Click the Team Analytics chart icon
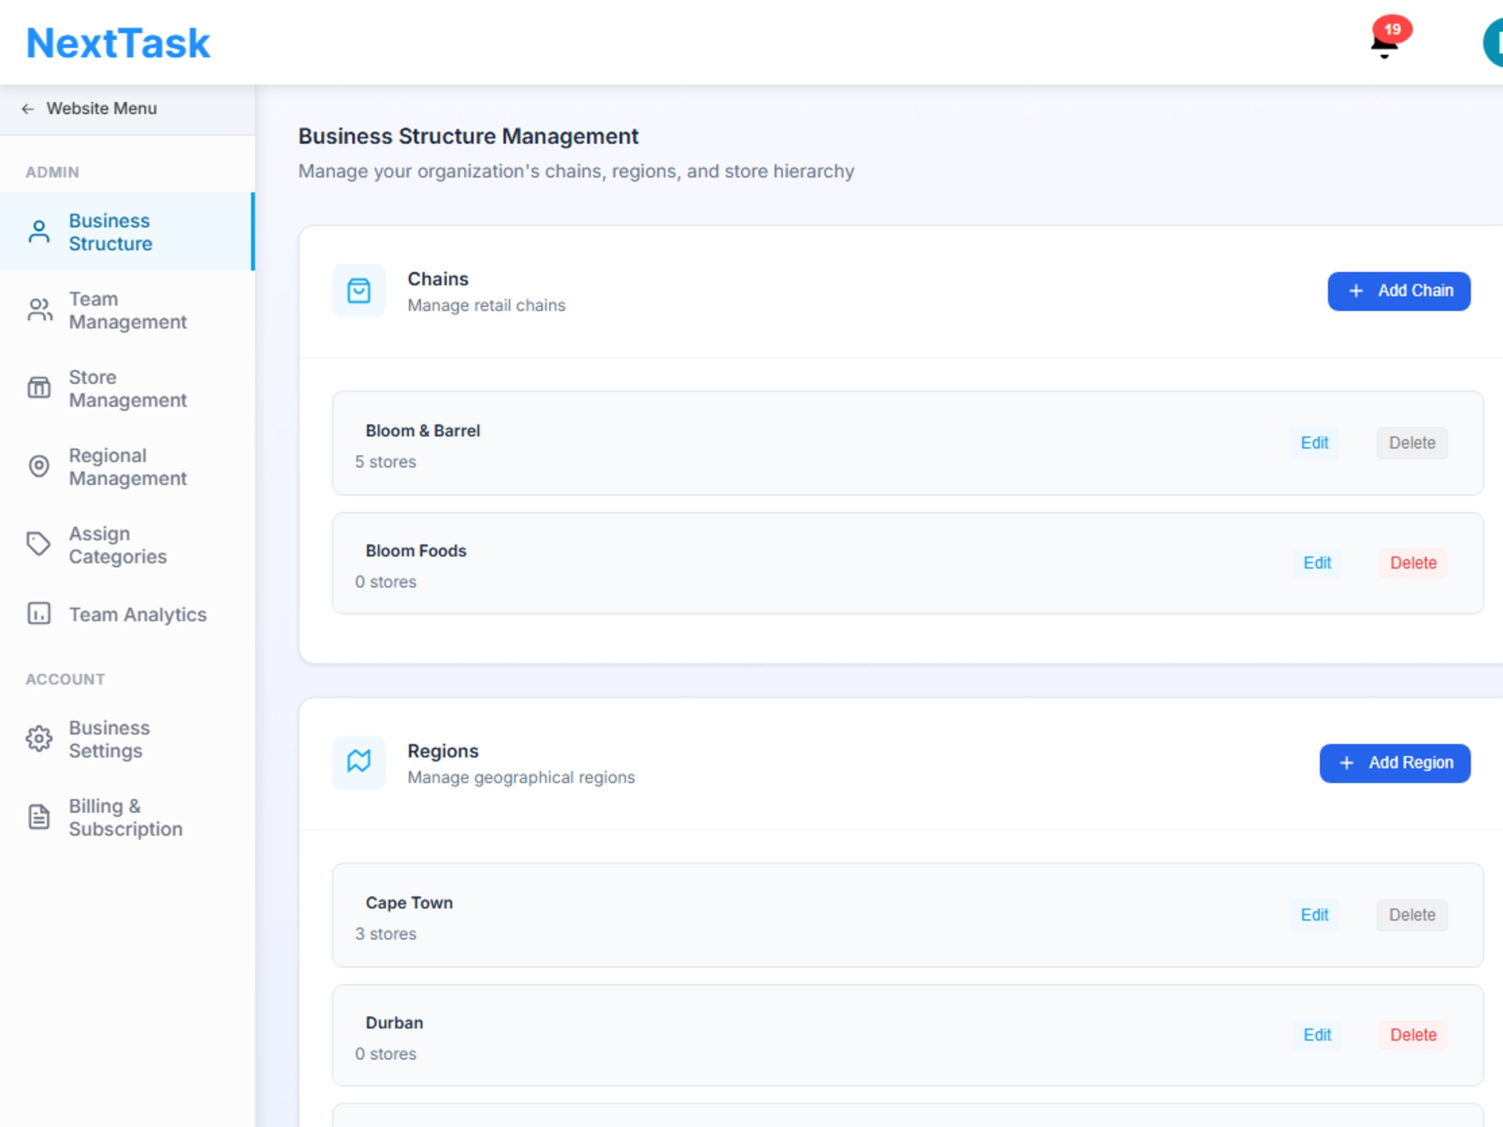Image resolution: width=1503 pixels, height=1127 pixels. (x=39, y=613)
